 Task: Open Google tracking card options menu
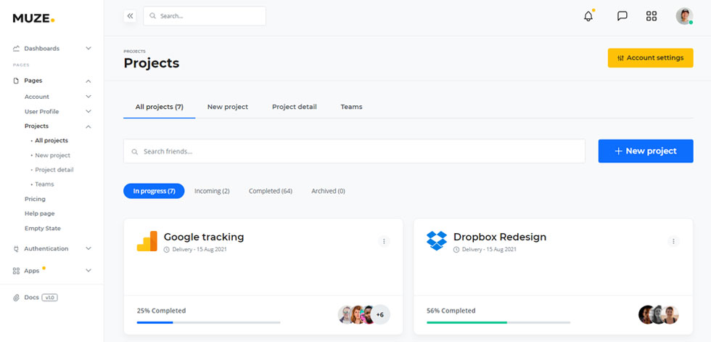(x=384, y=241)
